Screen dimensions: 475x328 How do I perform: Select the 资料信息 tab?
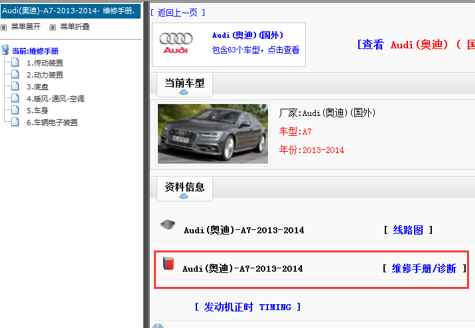point(184,189)
